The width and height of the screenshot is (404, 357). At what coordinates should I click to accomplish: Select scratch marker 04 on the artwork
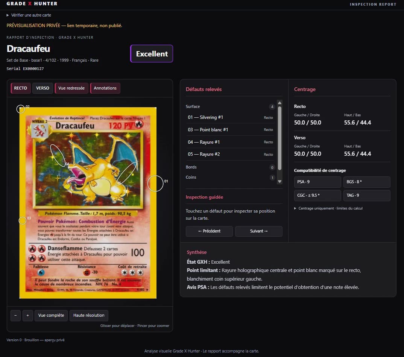[58, 155]
